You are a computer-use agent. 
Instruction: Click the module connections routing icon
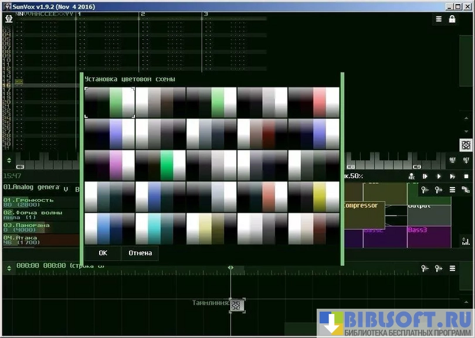(466, 189)
